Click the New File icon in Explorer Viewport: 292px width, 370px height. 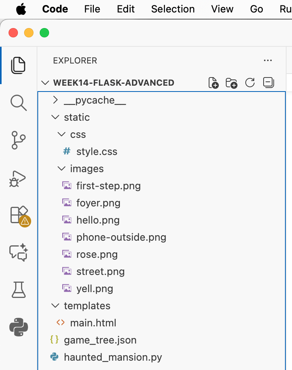[x=213, y=83]
